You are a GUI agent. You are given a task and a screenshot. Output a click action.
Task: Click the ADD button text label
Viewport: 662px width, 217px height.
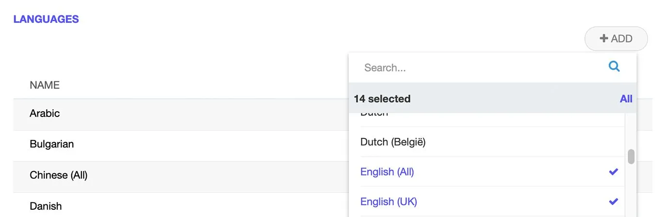[622, 39]
